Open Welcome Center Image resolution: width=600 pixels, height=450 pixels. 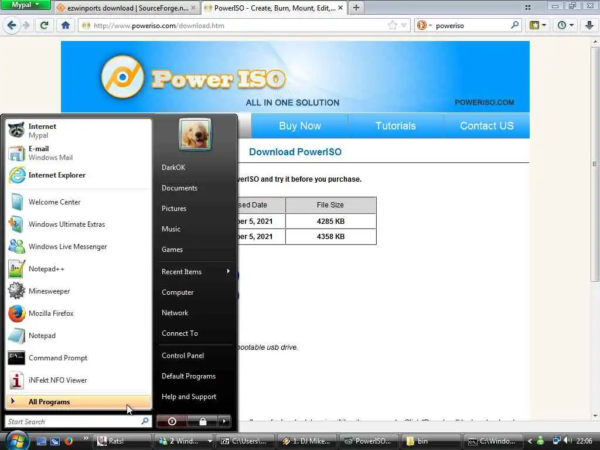[x=79, y=202]
